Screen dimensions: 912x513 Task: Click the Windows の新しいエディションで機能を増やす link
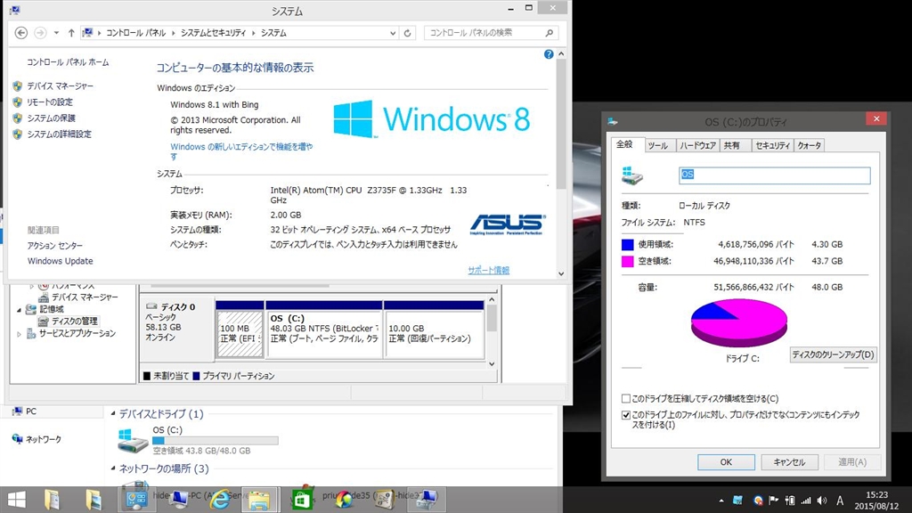[241, 151]
